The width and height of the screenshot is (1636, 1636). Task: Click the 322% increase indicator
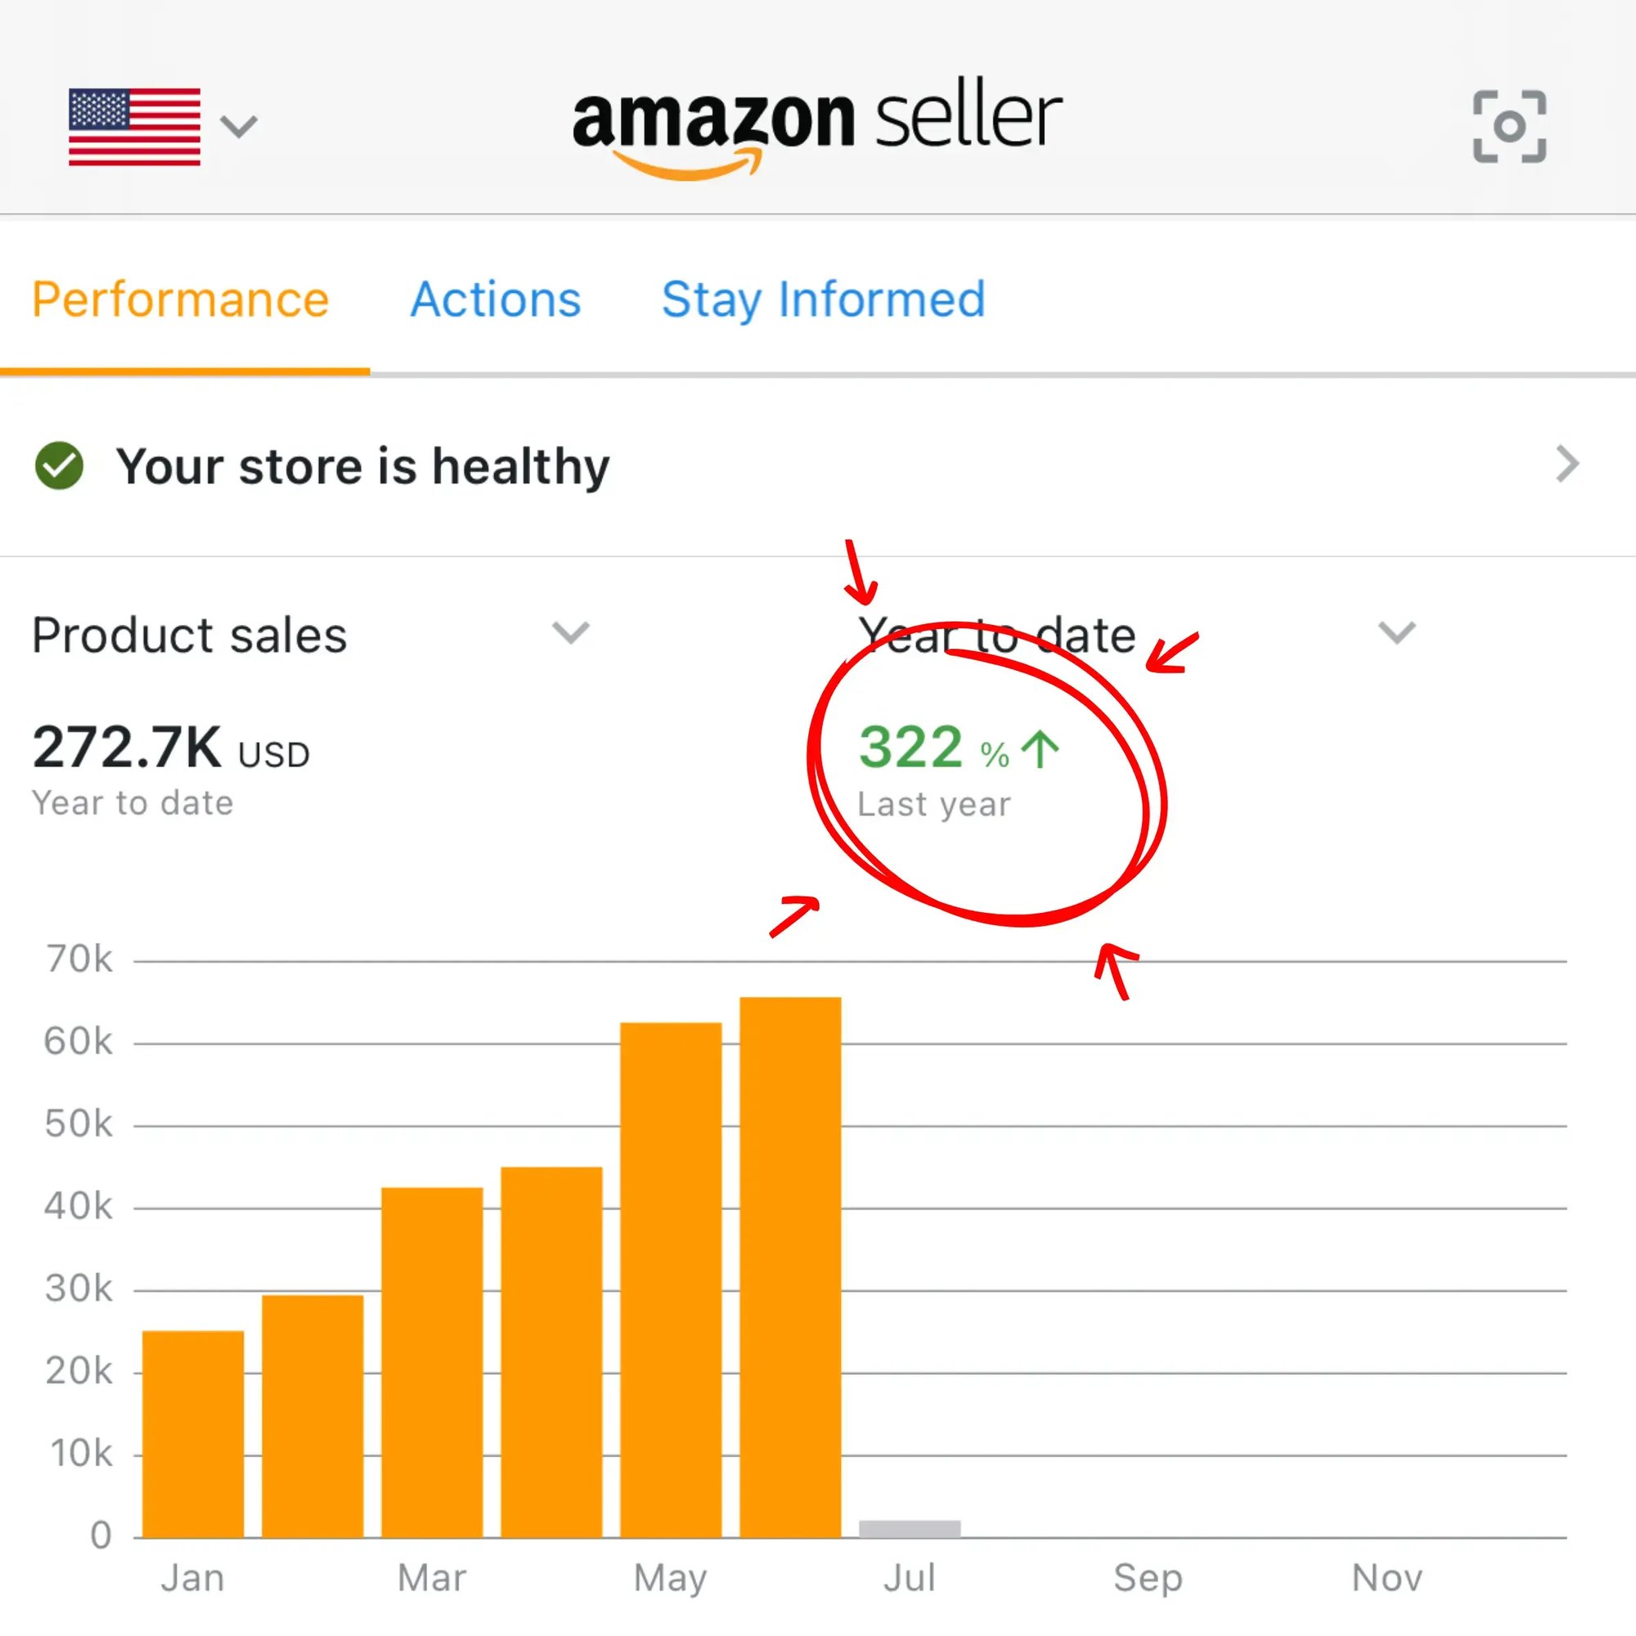[x=933, y=748]
